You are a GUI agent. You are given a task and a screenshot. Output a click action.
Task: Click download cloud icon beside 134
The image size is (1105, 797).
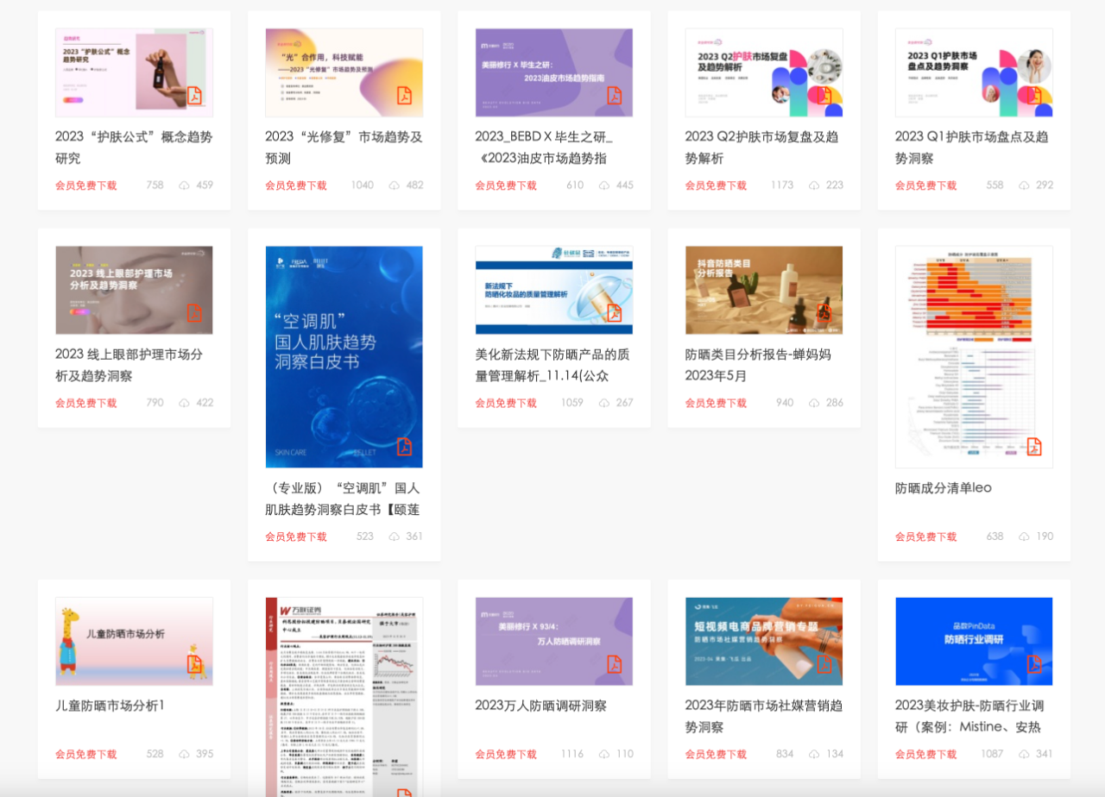[814, 754]
